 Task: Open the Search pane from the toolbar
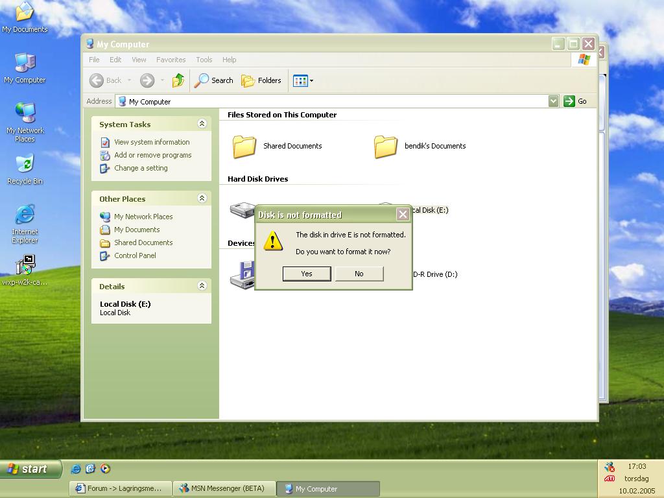(x=214, y=80)
